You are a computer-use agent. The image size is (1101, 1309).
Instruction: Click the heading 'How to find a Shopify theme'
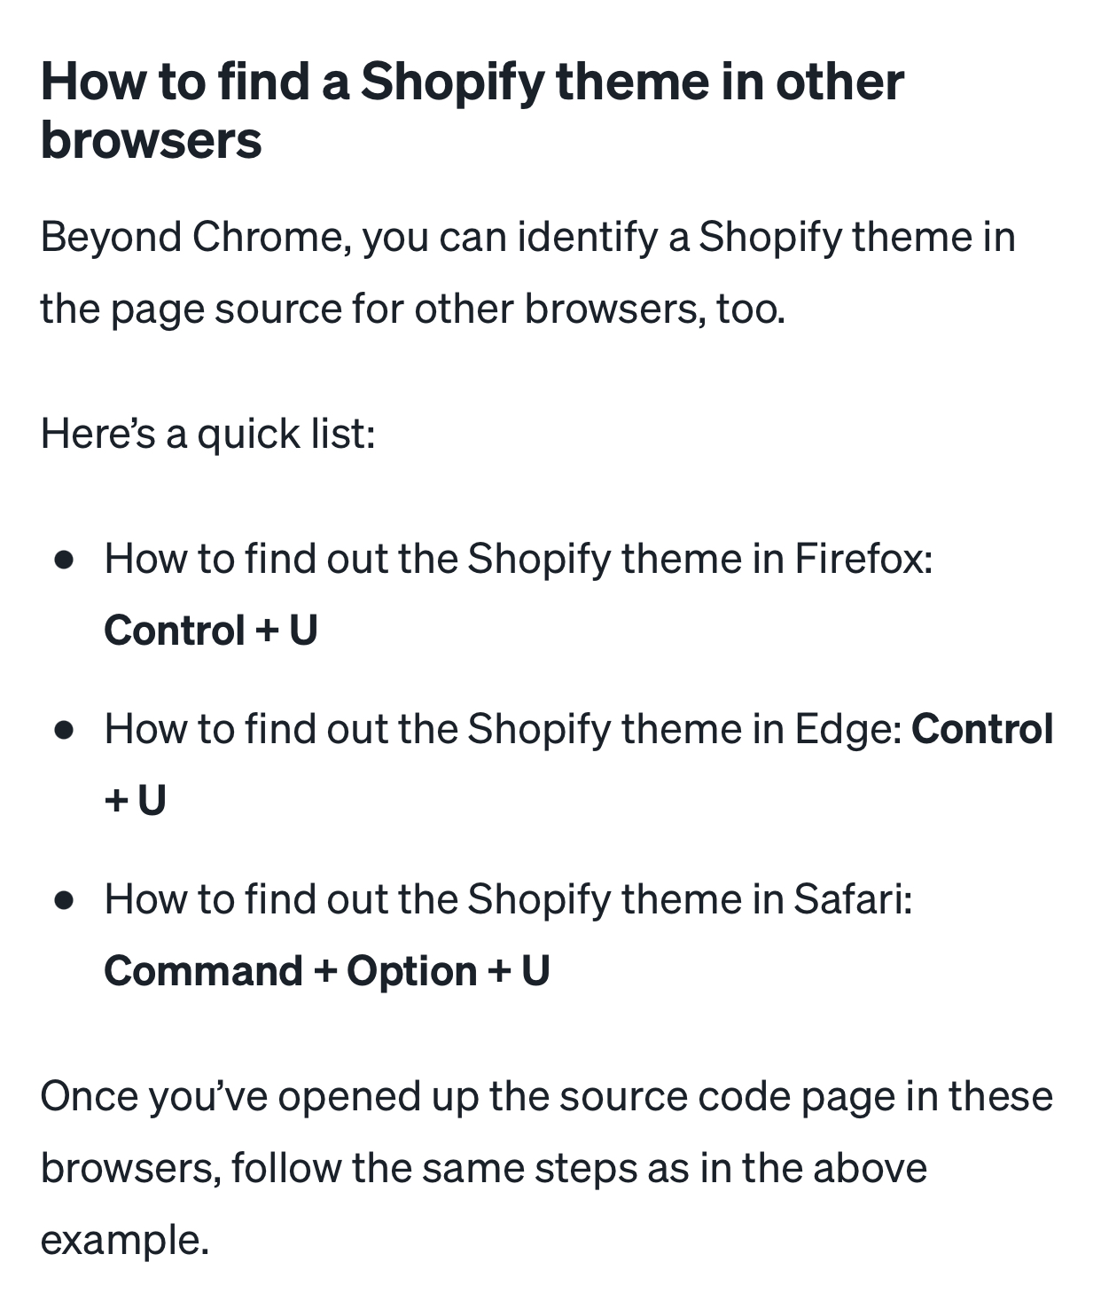tap(472, 110)
